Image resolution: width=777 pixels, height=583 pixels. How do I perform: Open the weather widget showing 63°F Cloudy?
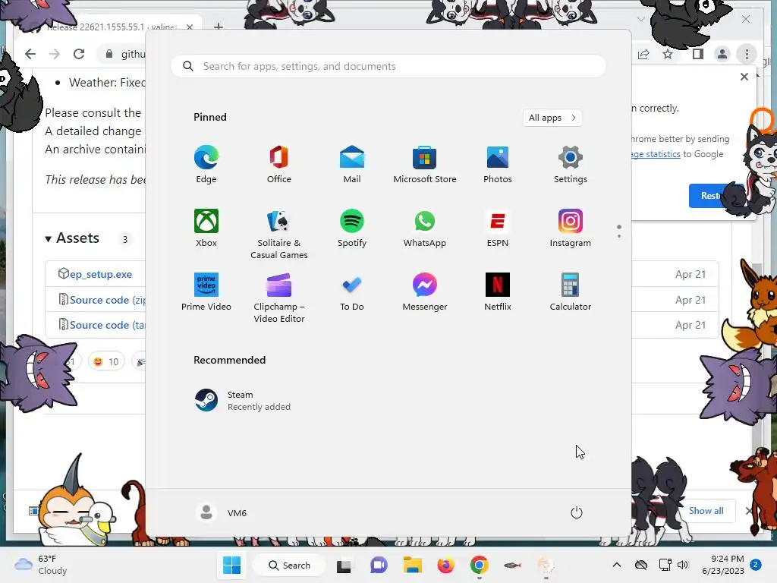tap(41, 565)
